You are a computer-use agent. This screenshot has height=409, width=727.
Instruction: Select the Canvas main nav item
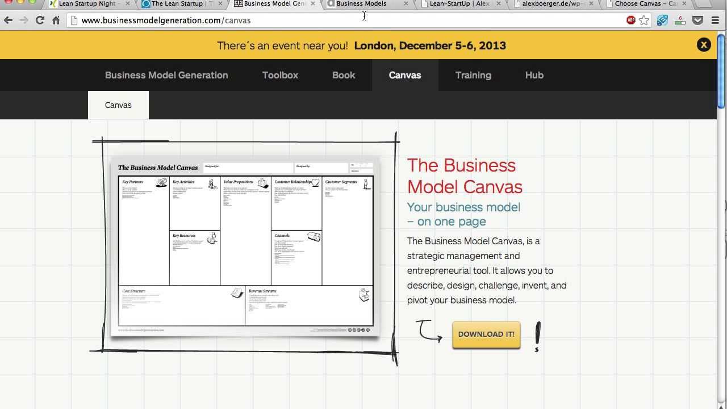405,75
